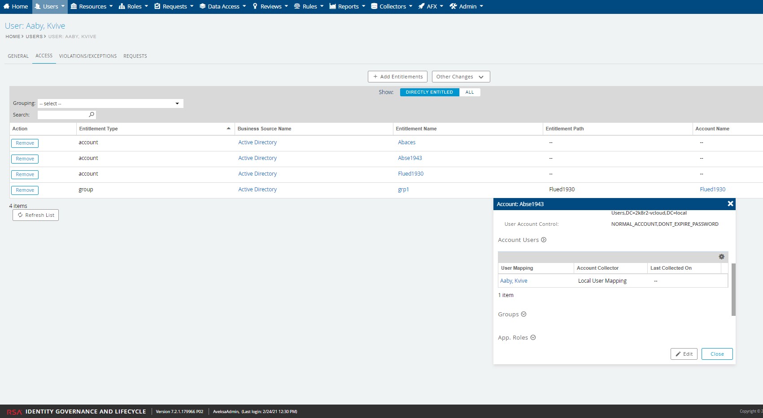Expand the Groups section

[523, 314]
